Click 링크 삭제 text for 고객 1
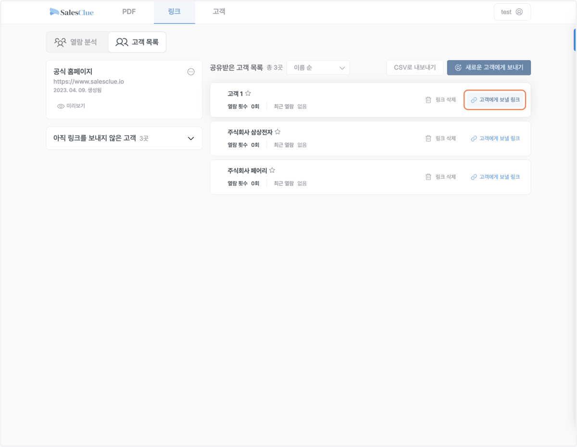This screenshot has width=577, height=447. coord(446,100)
